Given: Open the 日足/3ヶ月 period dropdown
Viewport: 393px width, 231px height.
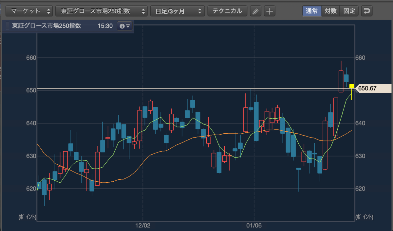Looking at the screenshot, I should tap(178, 11).
